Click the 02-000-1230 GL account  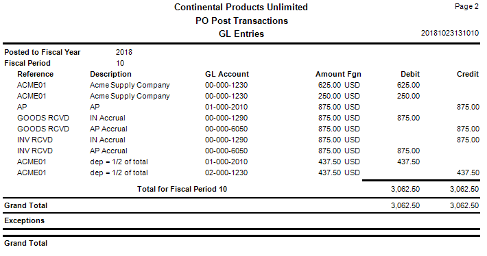tap(226, 172)
